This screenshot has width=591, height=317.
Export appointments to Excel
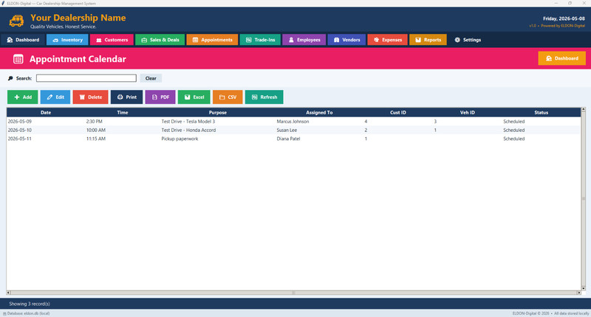(194, 97)
